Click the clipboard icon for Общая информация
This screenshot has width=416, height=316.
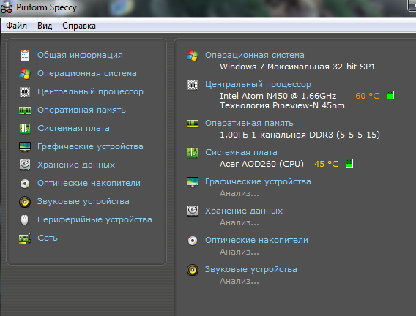[x=25, y=56]
